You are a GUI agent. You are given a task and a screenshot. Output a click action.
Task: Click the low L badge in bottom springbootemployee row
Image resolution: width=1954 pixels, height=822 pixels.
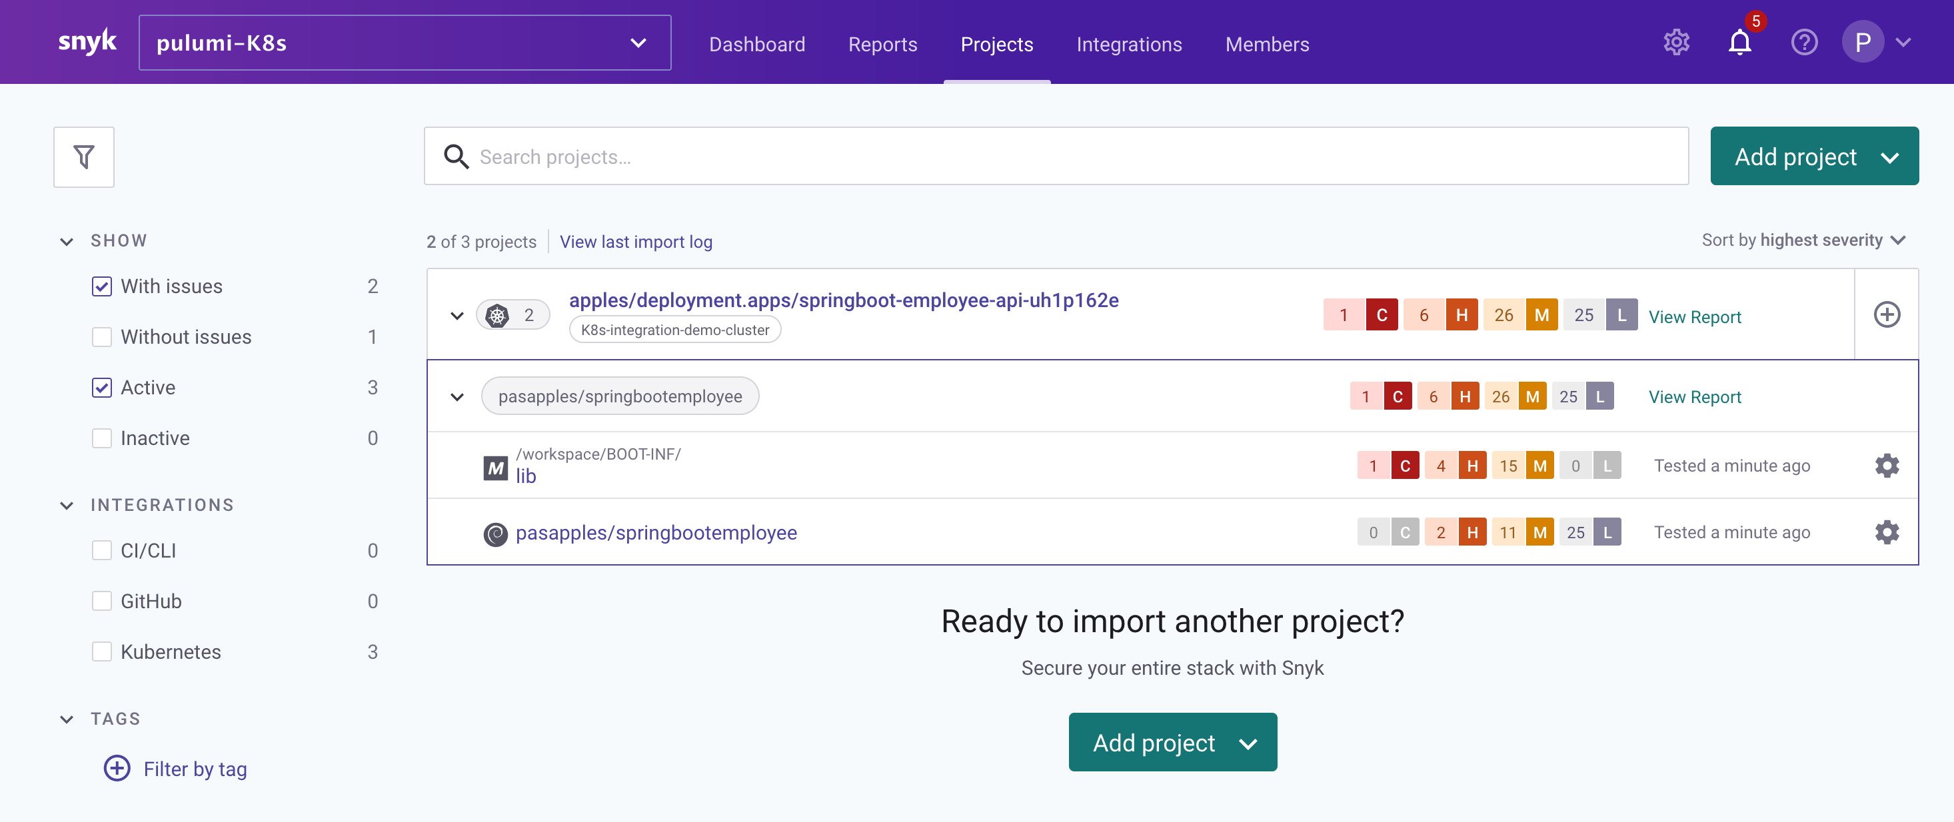point(1607,532)
